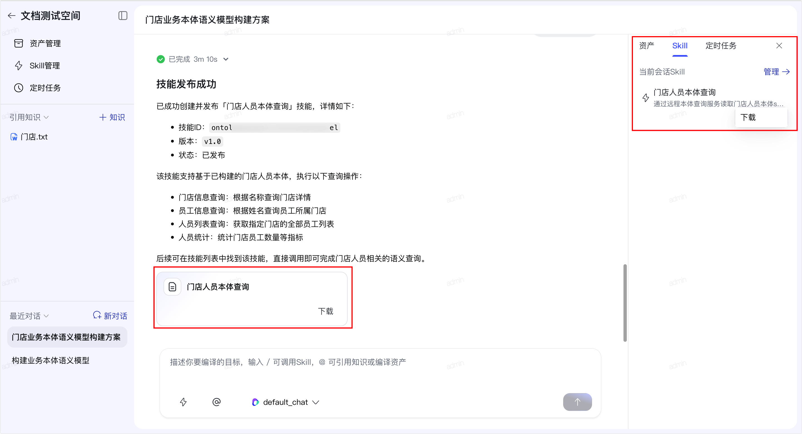Expand the 已完成 3m 10s details chevron
Viewport: 802px width, 434px height.
coord(226,59)
